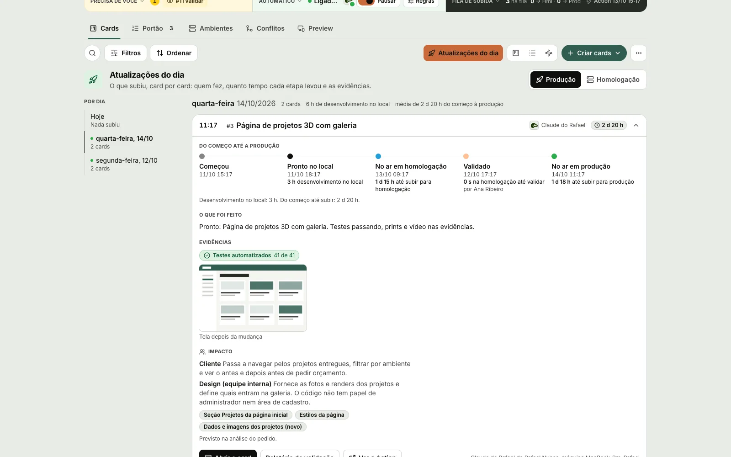The height and width of the screenshot is (457, 731).
Task: Open the Criar cards dropdown
Action: (594, 53)
